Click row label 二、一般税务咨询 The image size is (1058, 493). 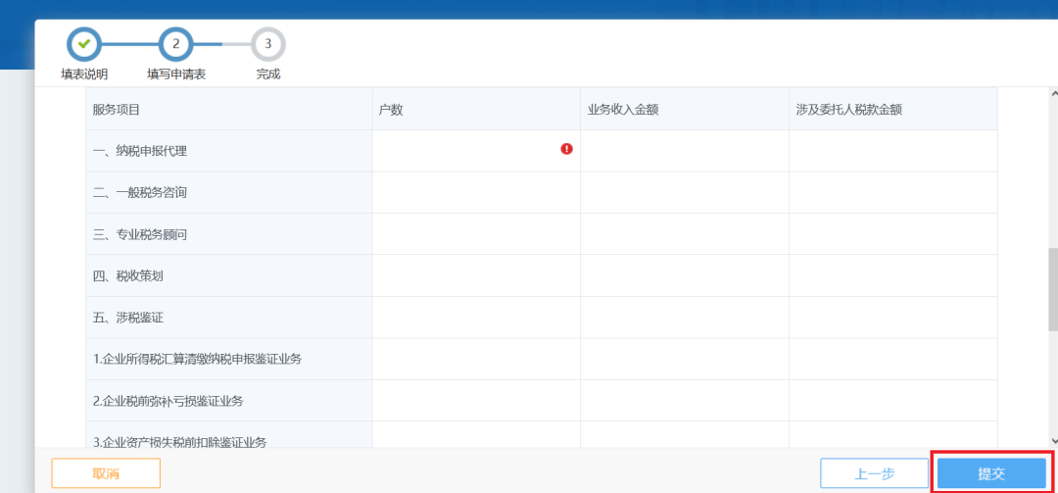[140, 193]
